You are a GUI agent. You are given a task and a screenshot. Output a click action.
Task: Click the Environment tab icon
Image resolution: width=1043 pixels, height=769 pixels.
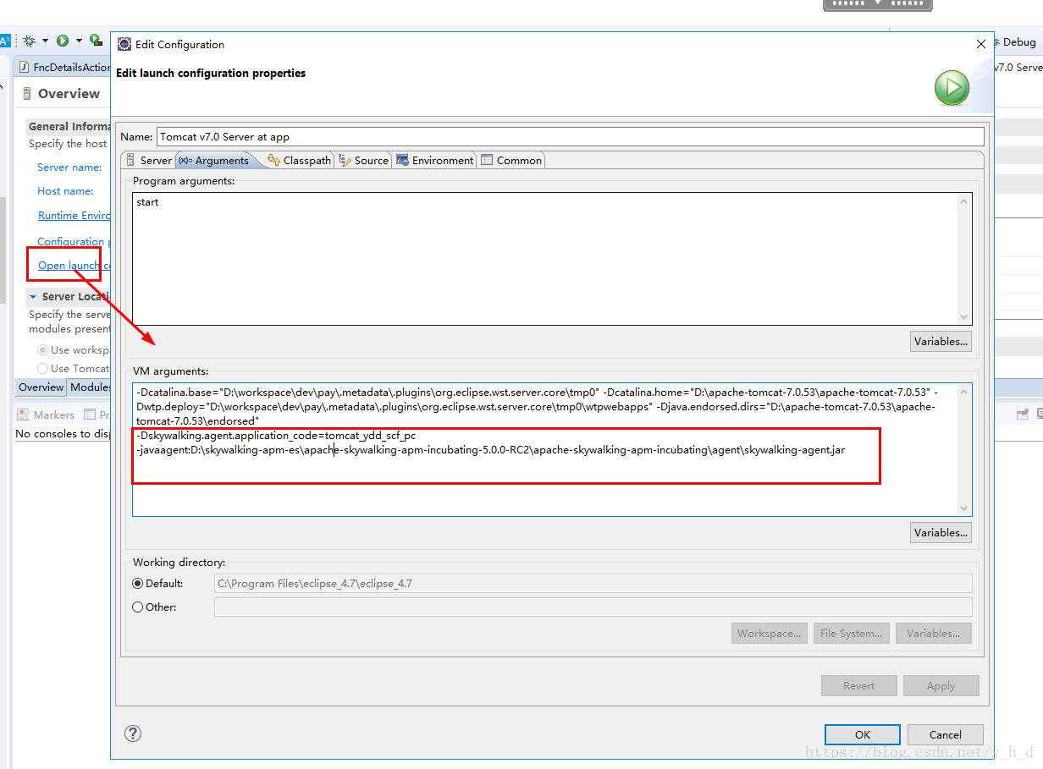(x=402, y=160)
